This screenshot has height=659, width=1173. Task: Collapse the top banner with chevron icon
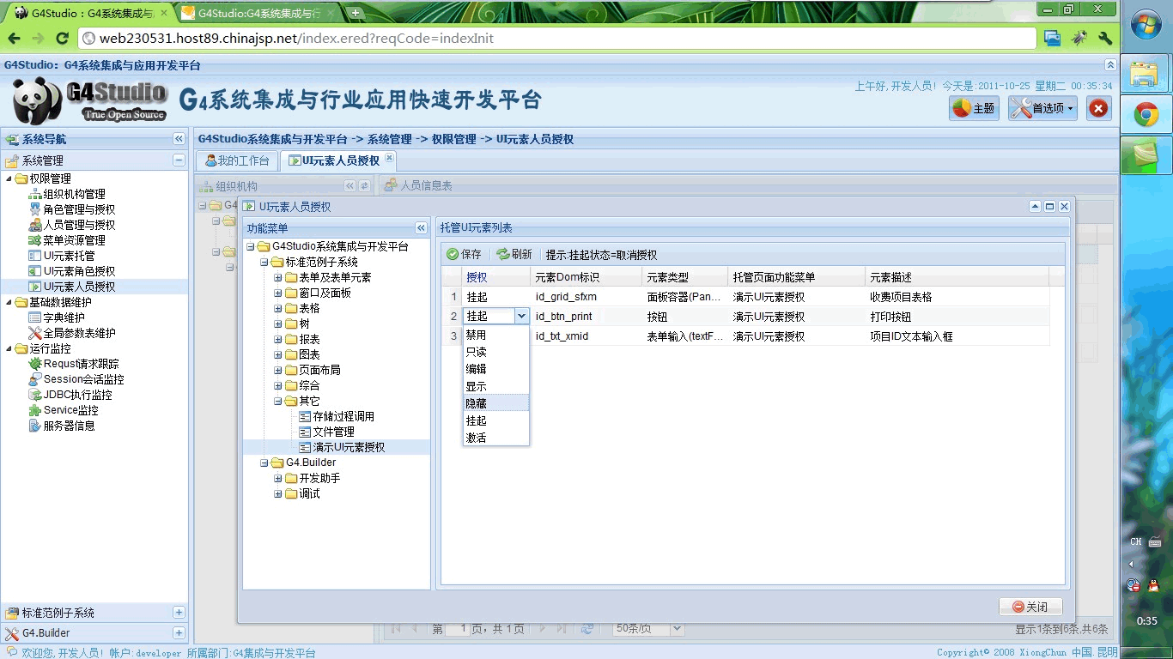(x=1110, y=65)
